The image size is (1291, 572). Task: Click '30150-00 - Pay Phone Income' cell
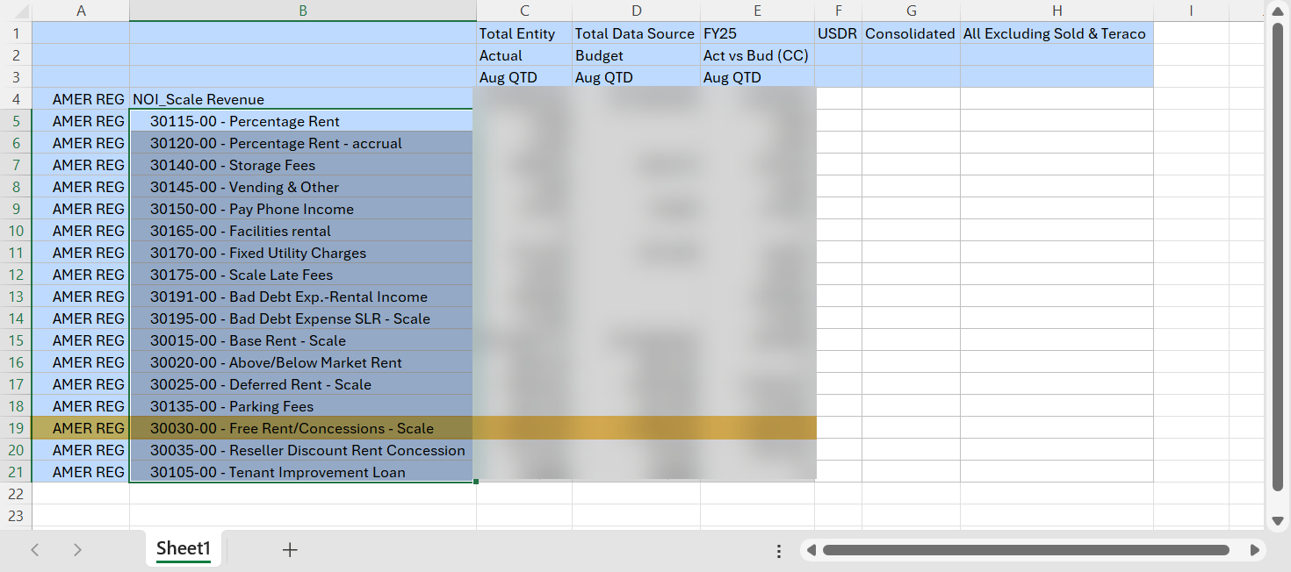pyautogui.click(x=303, y=209)
